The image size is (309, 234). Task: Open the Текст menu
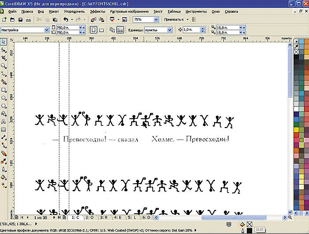click(x=158, y=11)
